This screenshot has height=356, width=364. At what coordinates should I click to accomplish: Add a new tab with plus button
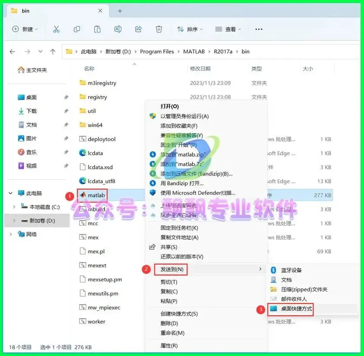tap(120, 11)
